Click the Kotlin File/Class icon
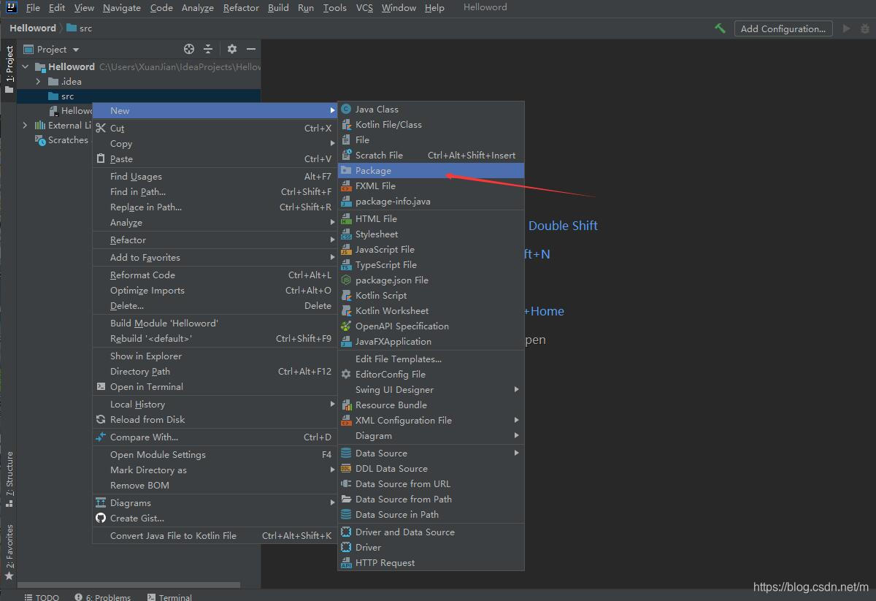This screenshot has height=601, width=876. tap(346, 125)
